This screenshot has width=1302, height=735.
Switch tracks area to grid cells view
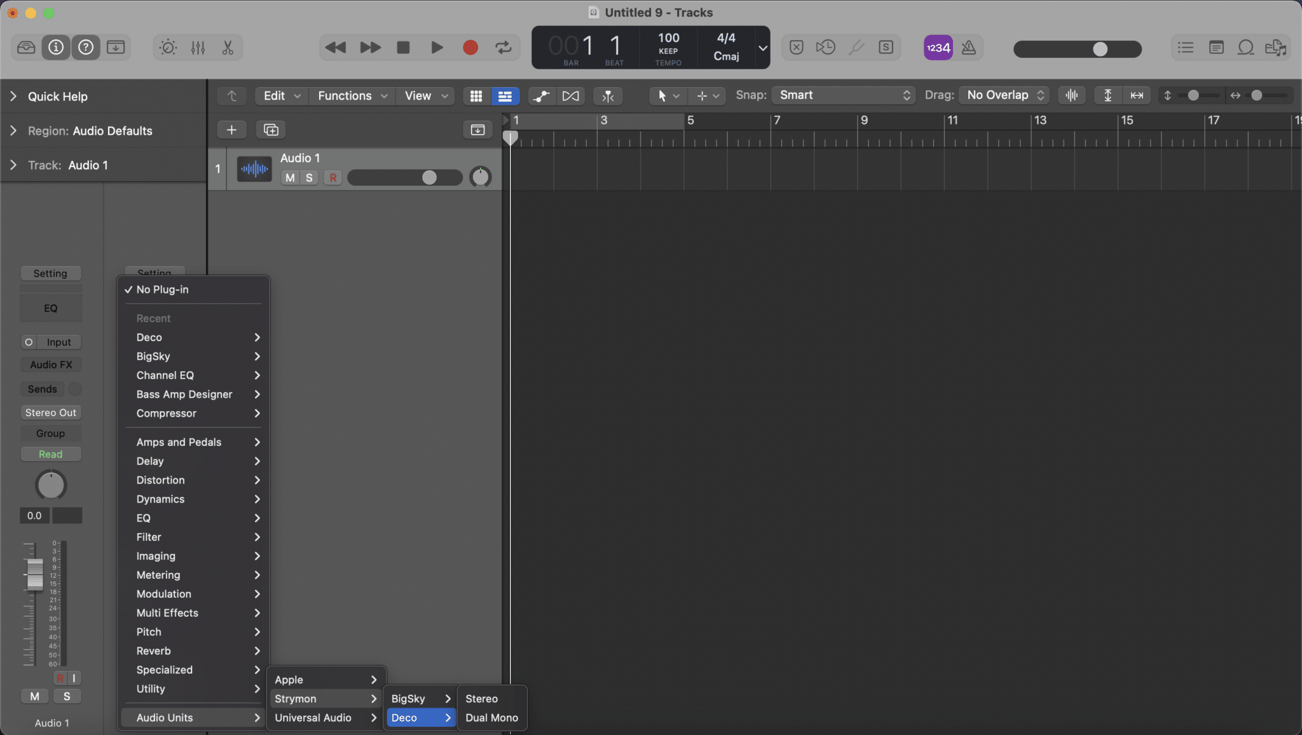click(476, 96)
